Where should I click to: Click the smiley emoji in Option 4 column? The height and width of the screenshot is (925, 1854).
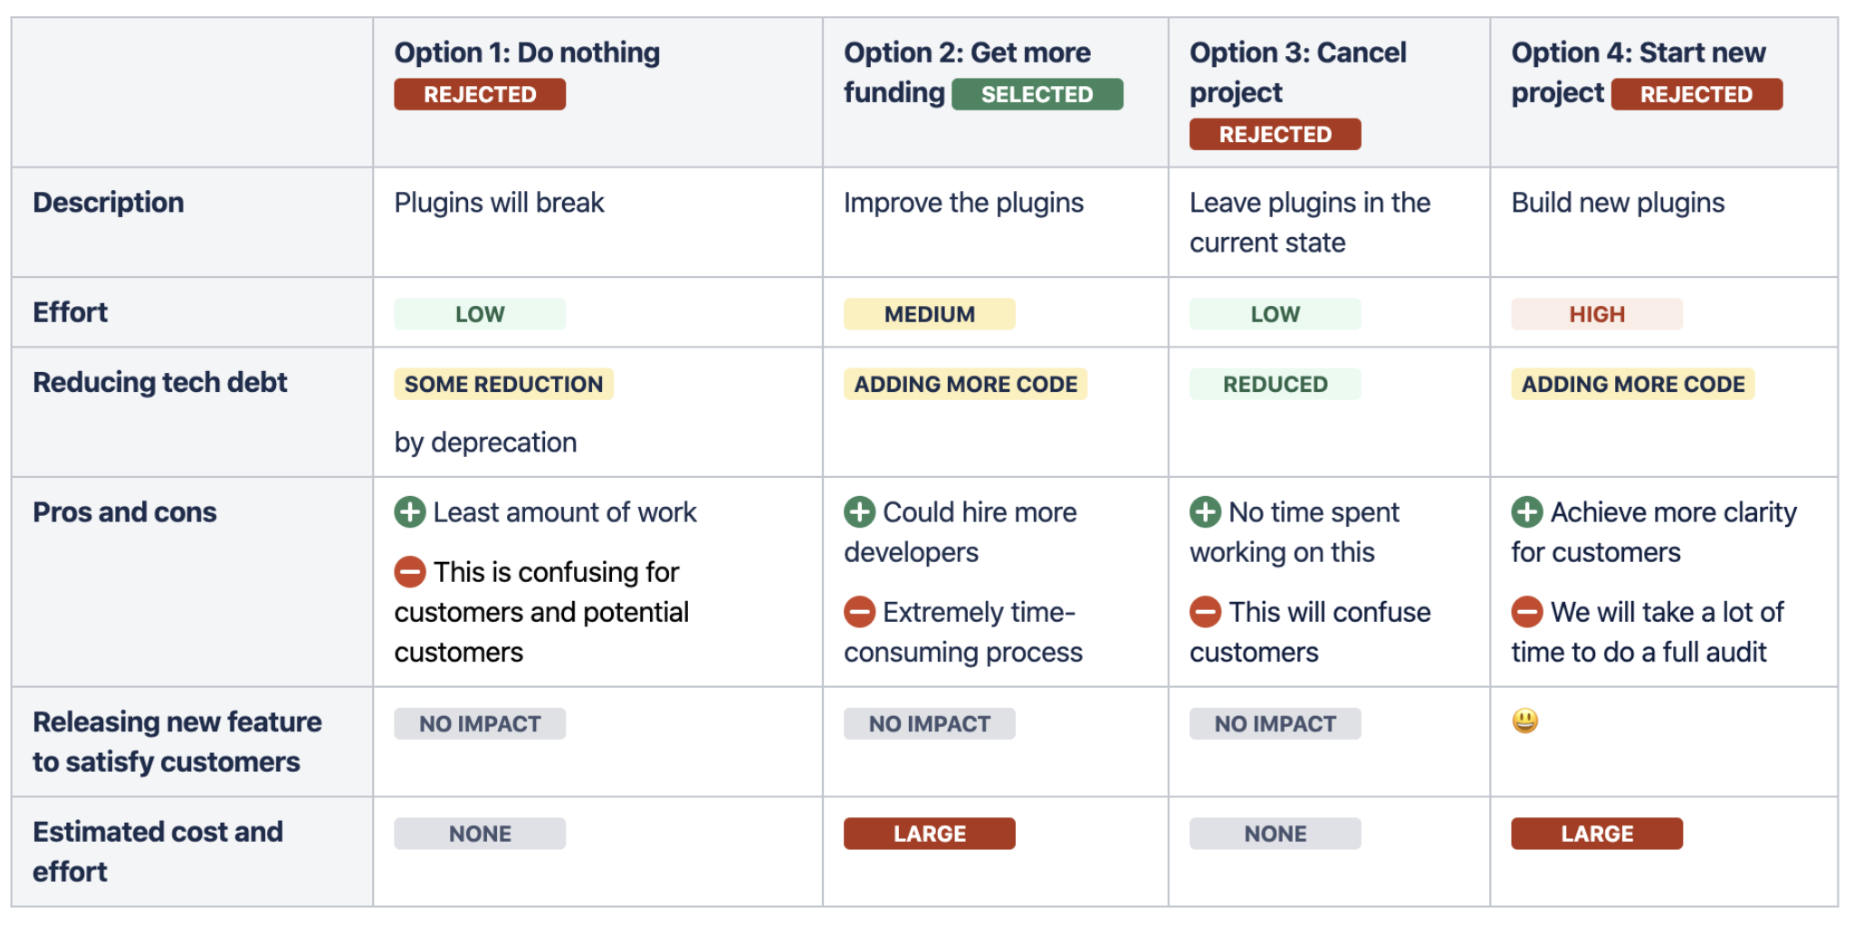tap(1524, 721)
